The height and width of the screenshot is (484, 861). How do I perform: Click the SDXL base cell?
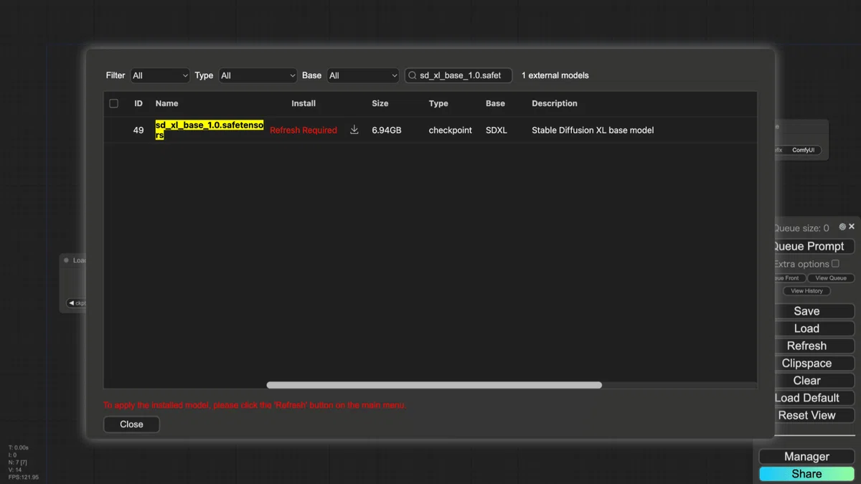[497, 130]
